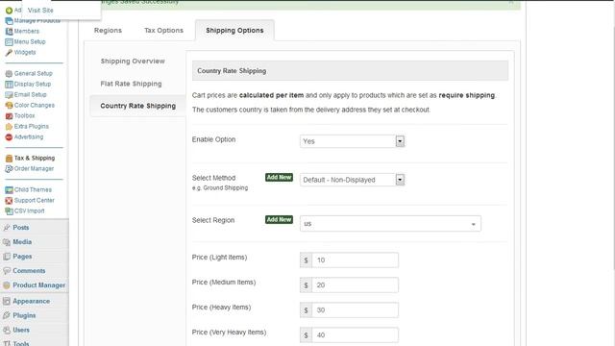Open the Menu Setup link
615x346 pixels.
coord(30,42)
